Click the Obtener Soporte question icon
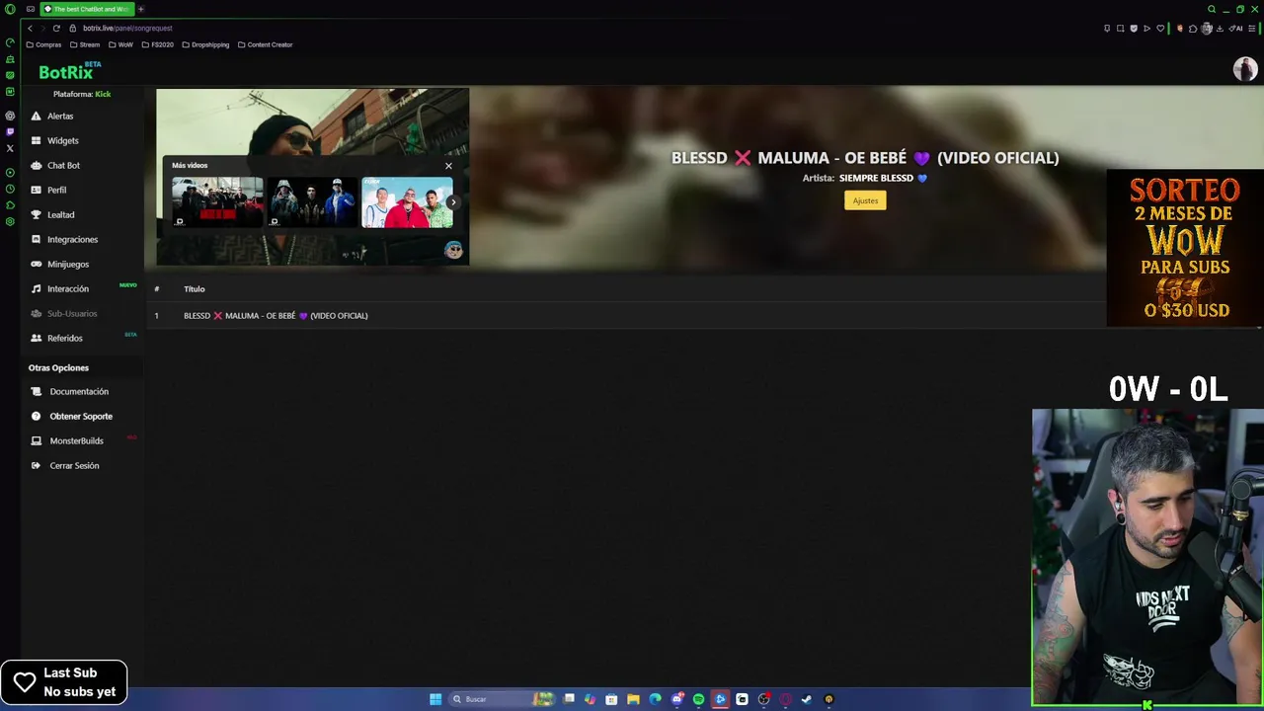Screen dimensions: 1264x711 [37, 416]
